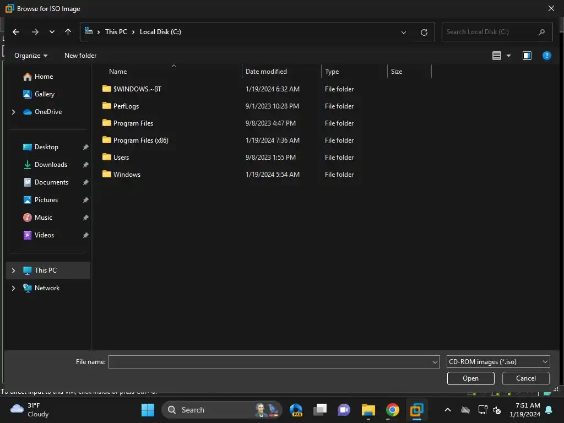564x423 pixels.
Task: Go forward using the forward arrow
Action: click(35, 32)
